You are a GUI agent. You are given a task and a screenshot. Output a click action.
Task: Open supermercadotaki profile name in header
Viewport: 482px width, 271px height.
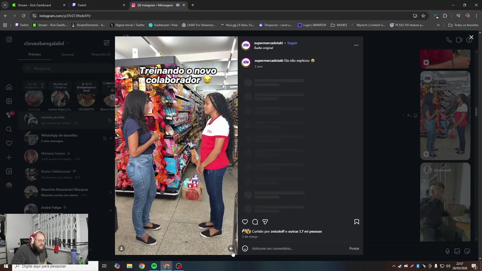coord(268,43)
